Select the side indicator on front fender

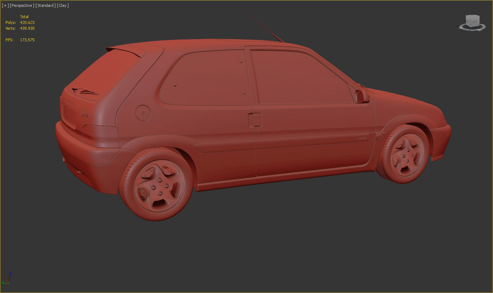pyautogui.click(x=380, y=137)
